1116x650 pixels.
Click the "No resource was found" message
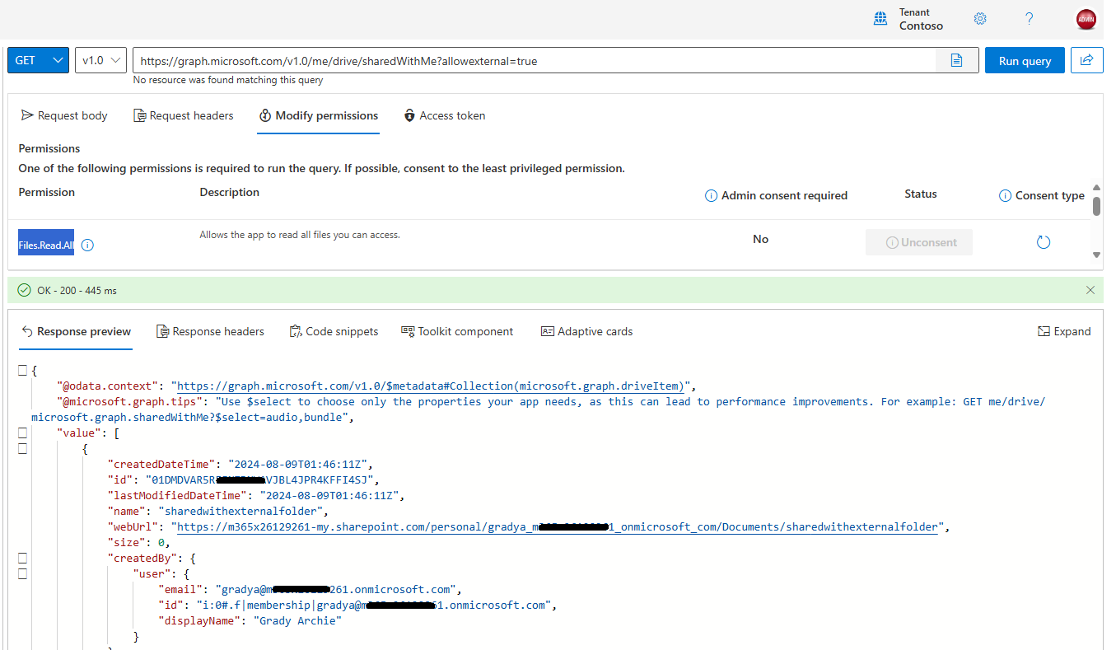[x=228, y=81]
